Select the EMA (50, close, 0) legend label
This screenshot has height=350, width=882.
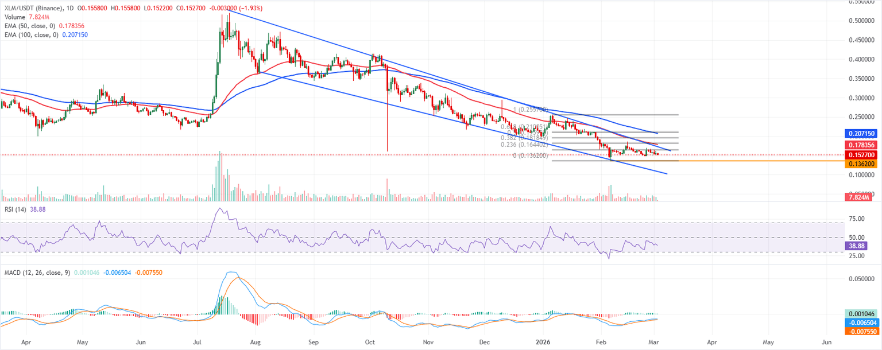click(29, 26)
